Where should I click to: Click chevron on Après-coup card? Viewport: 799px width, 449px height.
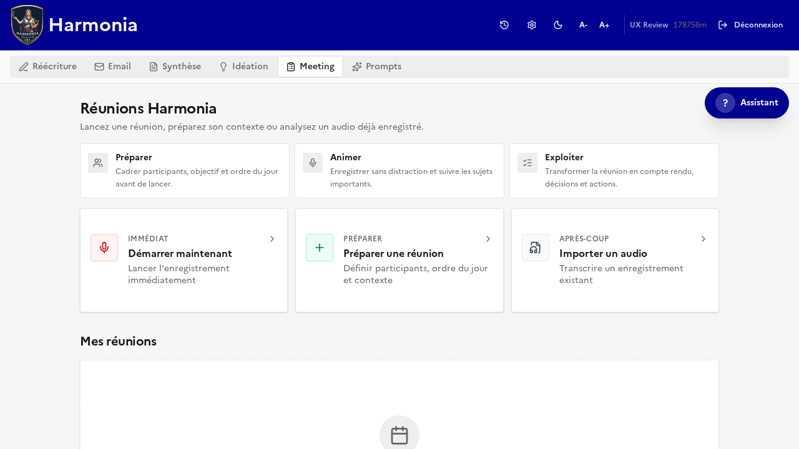click(703, 239)
